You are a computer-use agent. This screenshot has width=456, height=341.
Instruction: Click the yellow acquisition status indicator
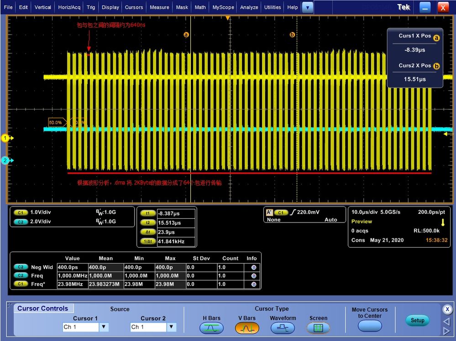[443, 222]
